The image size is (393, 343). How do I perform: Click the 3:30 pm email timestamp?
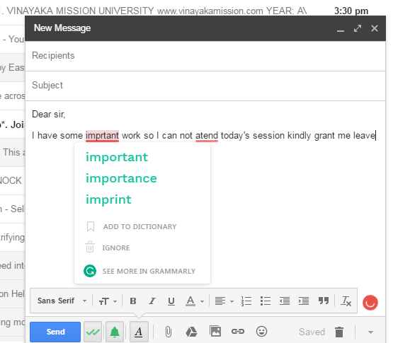351,11
